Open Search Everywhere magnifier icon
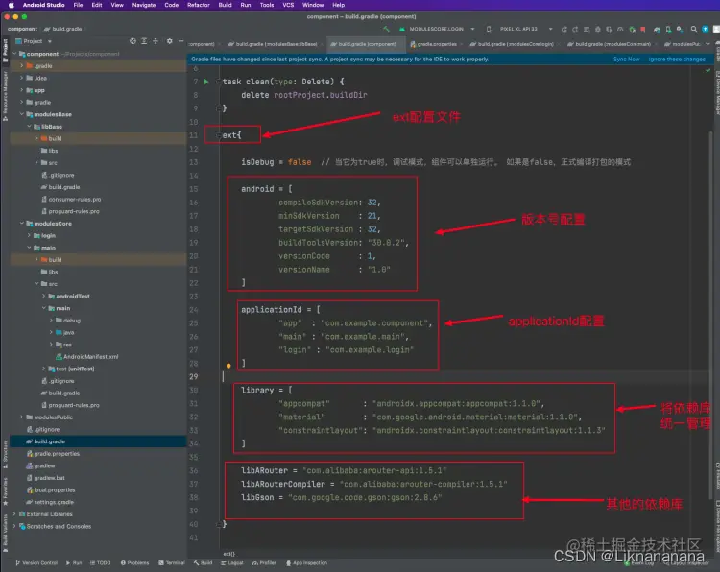Viewport: 720px width, 572px height. click(694, 29)
